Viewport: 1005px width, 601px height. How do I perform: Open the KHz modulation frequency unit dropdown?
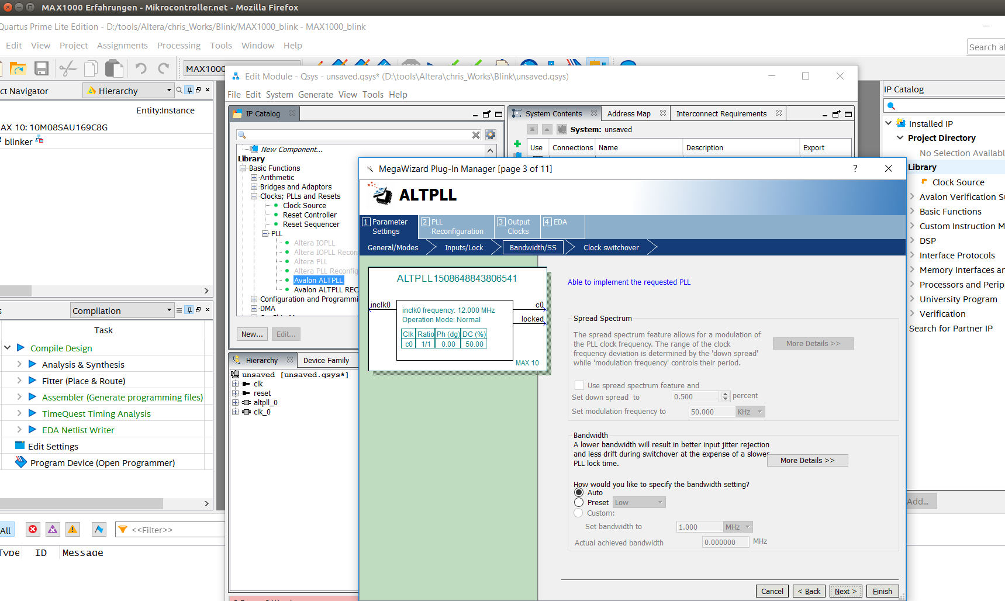coord(750,412)
